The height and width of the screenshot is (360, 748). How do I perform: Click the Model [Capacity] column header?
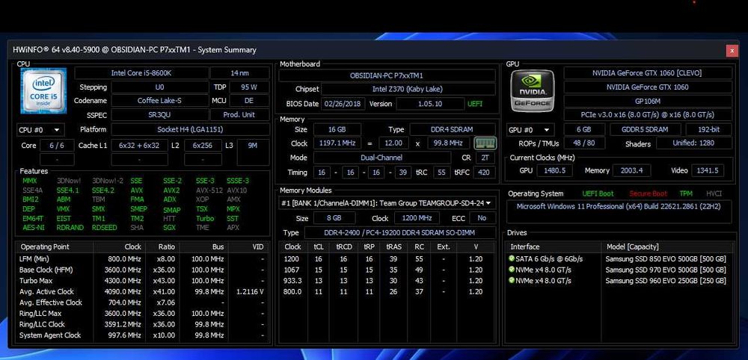[x=667, y=246]
